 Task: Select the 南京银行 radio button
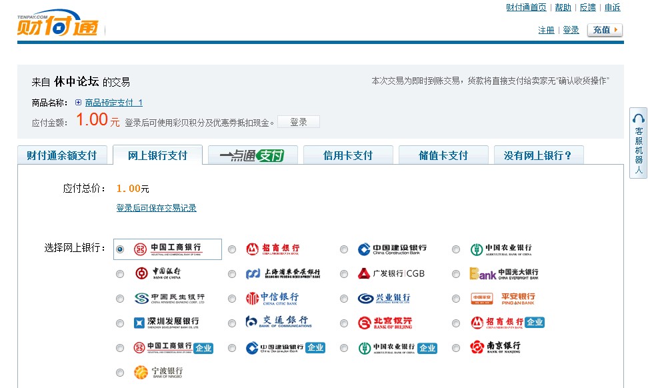coord(456,348)
